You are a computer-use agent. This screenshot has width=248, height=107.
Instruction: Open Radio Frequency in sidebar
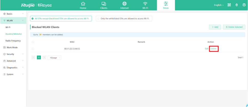coord(13,41)
